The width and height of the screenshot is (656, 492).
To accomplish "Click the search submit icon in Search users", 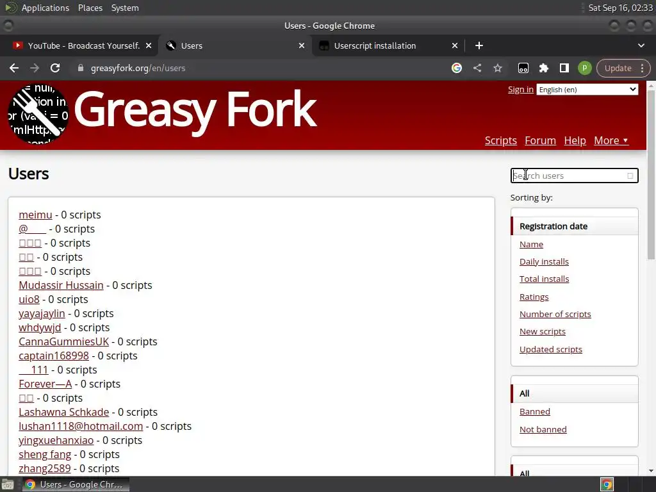I will pos(630,176).
